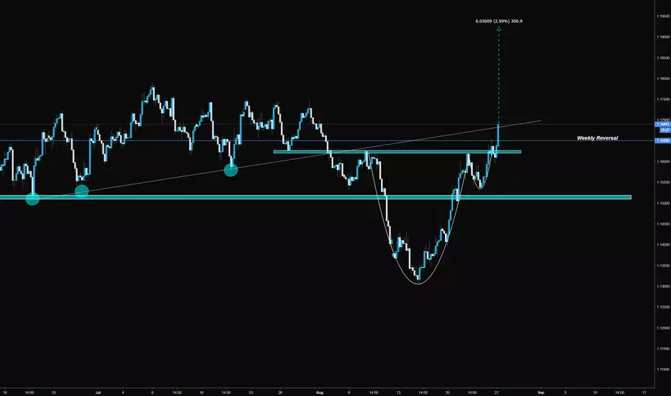Click the 1.15500 price axis label
671x396 pixels.
click(663, 182)
